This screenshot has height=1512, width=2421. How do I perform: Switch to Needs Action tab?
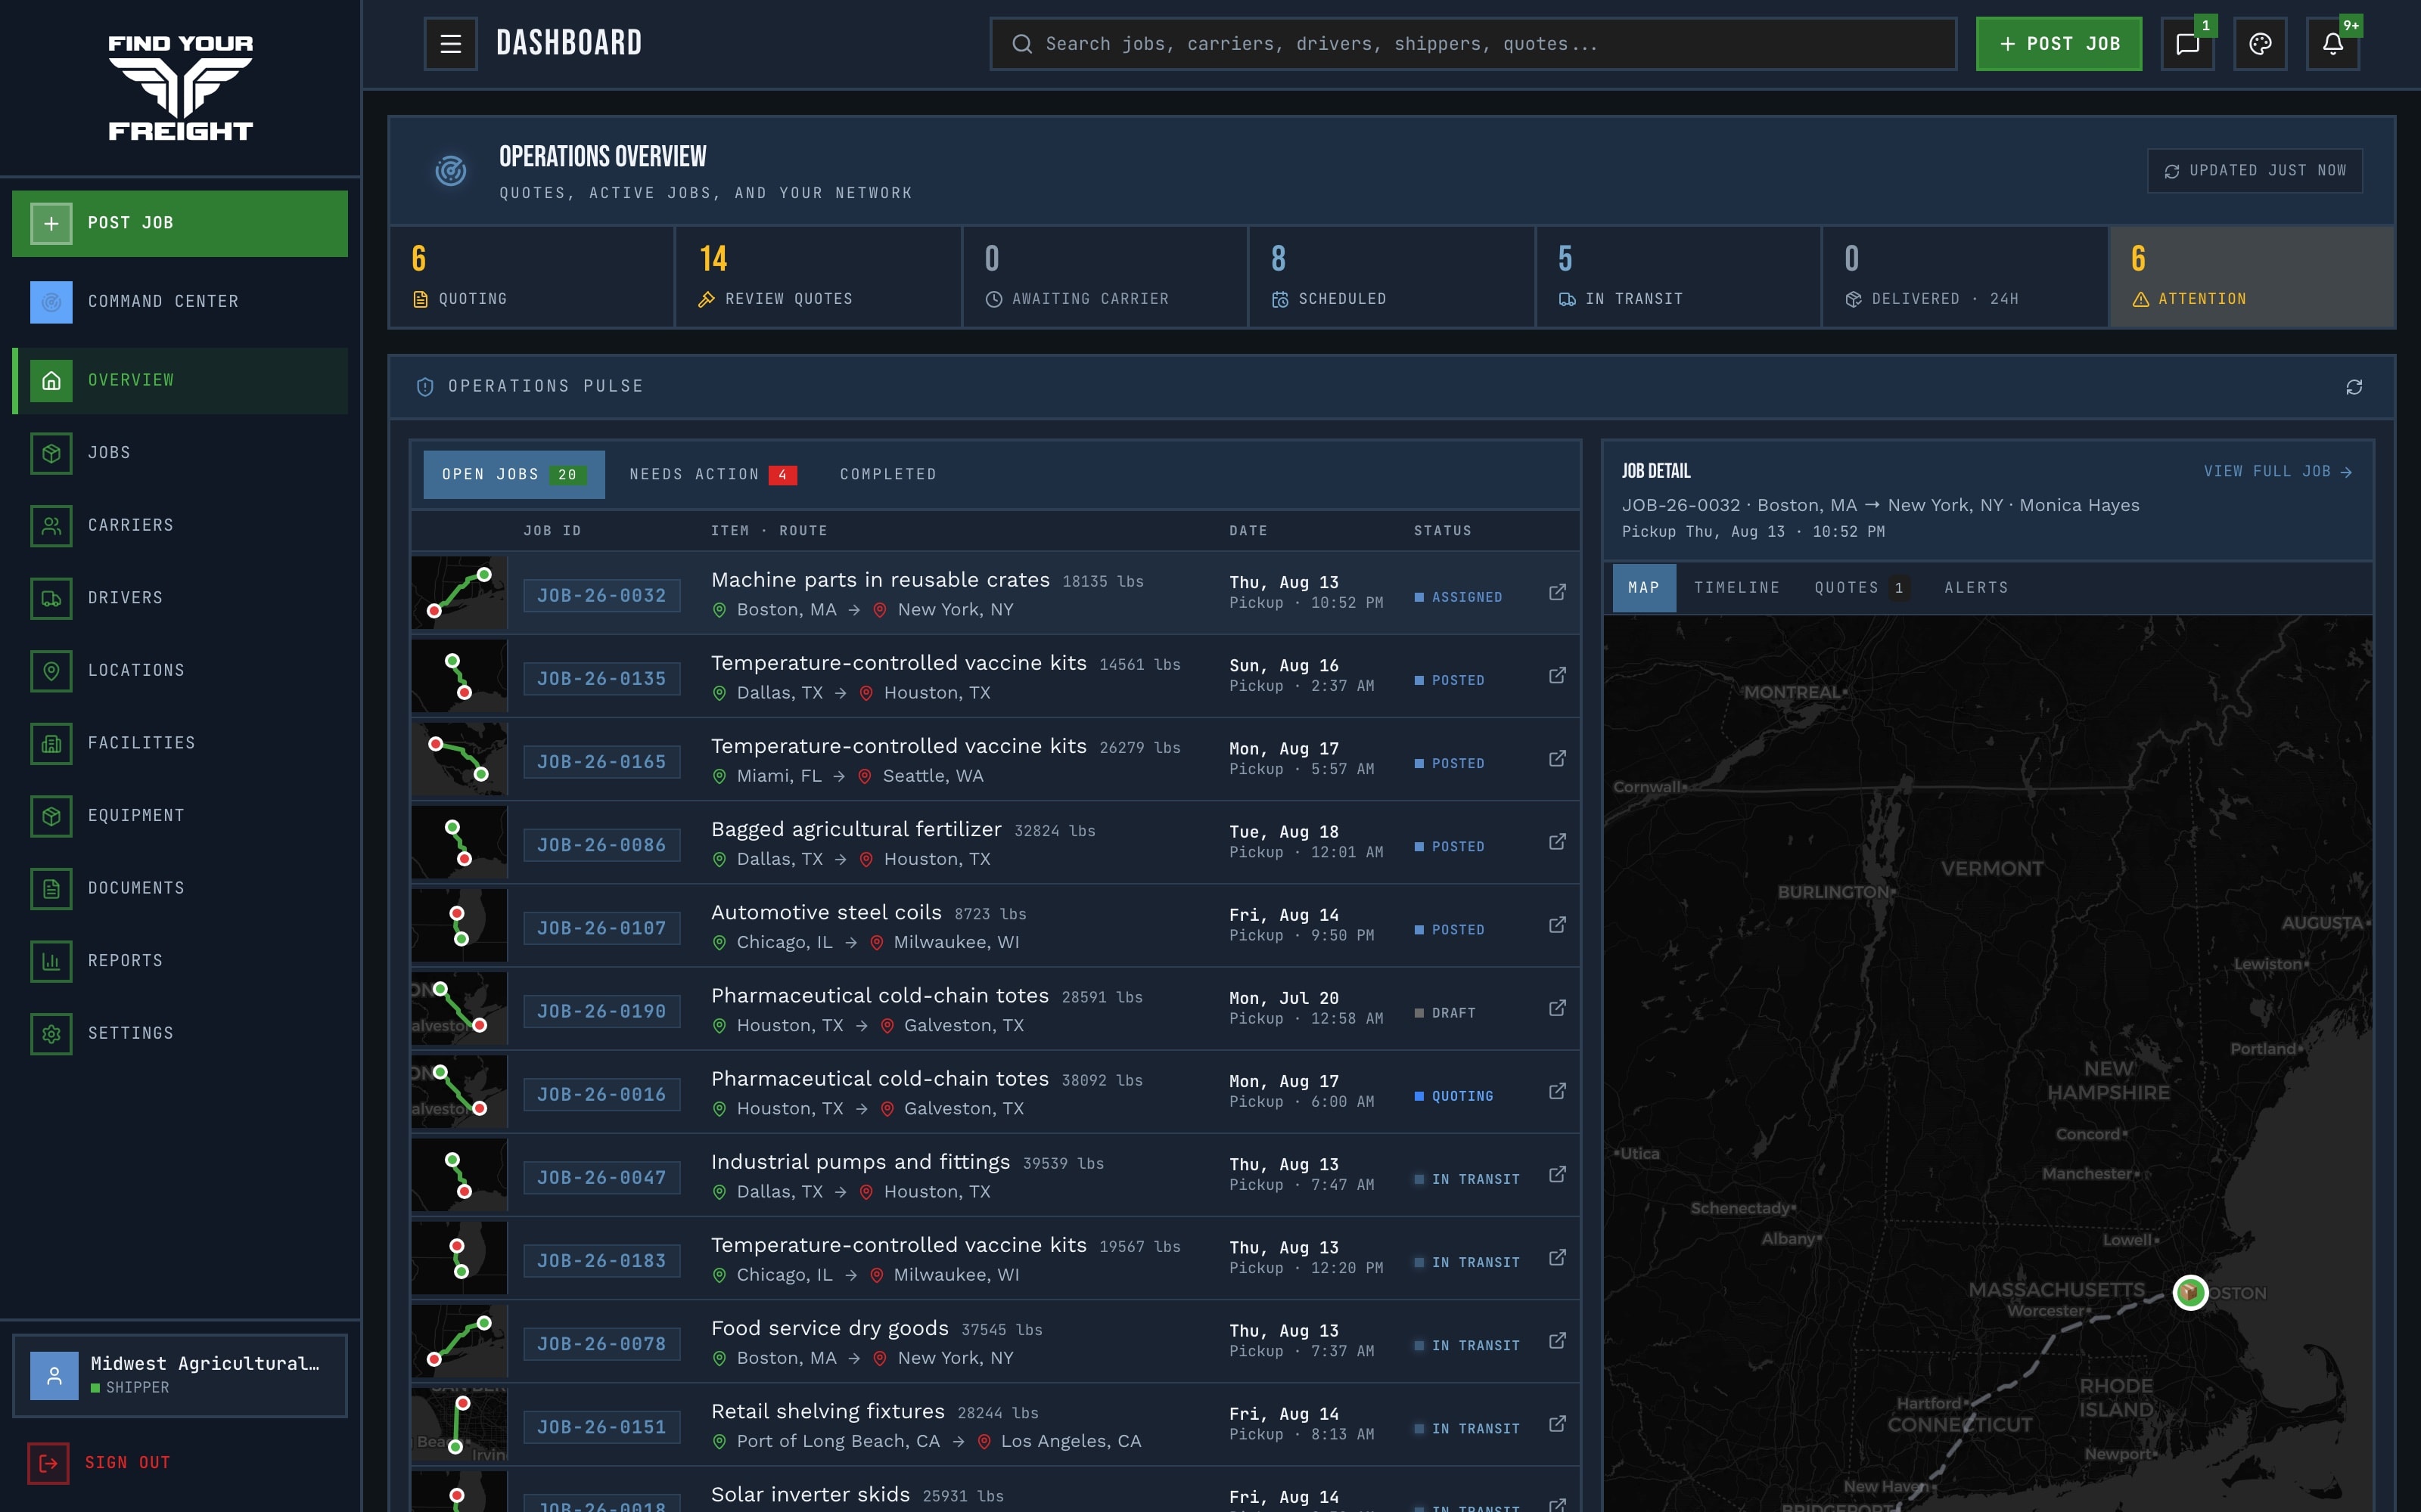(x=712, y=474)
